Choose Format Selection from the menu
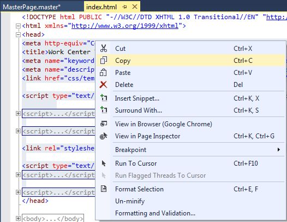 [x=190, y=189]
